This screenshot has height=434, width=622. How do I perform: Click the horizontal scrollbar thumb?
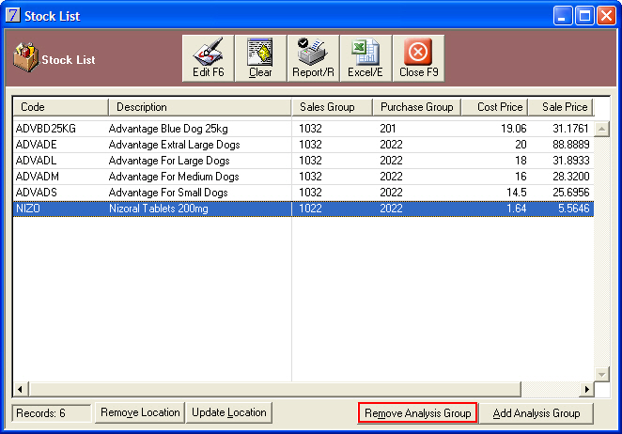tap(274, 389)
